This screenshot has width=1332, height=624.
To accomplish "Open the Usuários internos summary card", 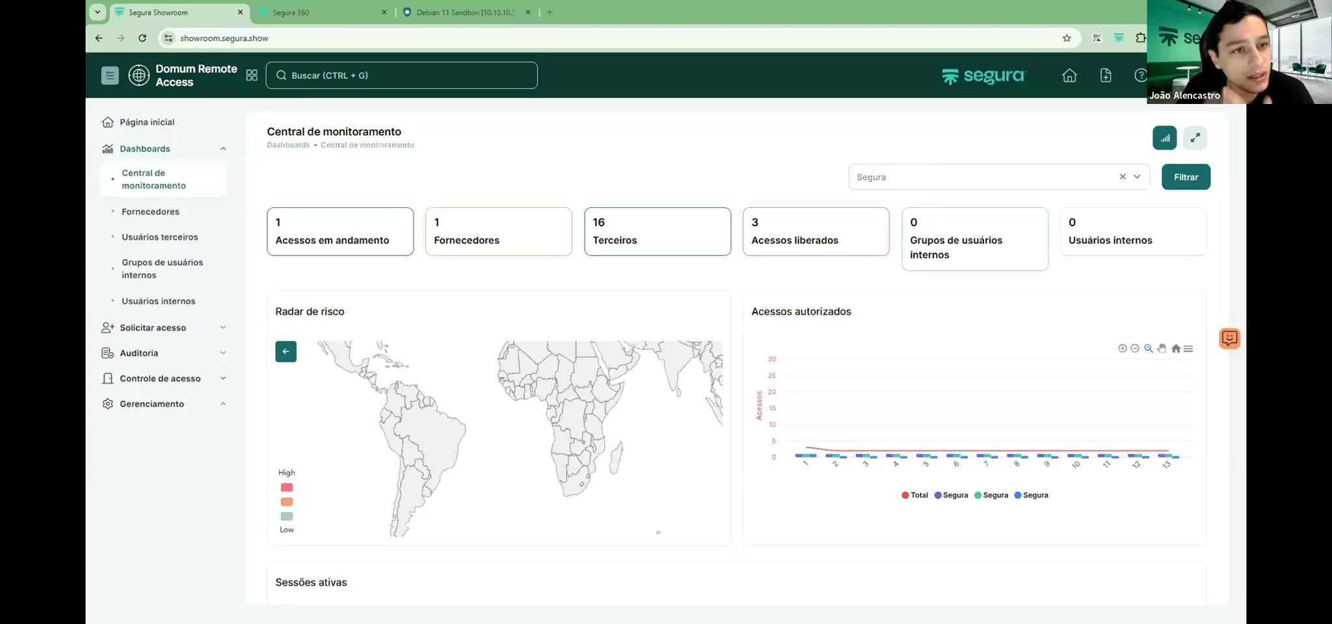I will 1134,231.
